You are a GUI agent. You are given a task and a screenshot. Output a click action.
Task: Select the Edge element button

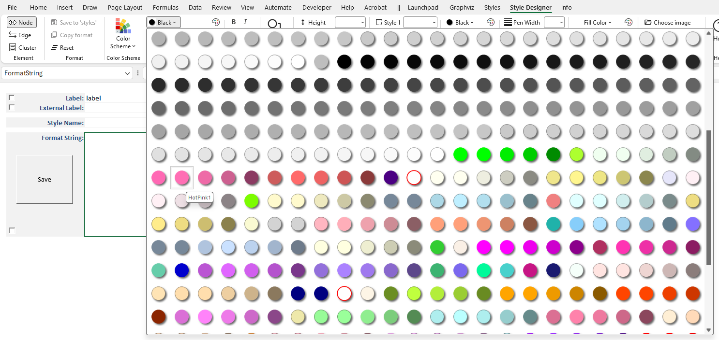click(20, 35)
